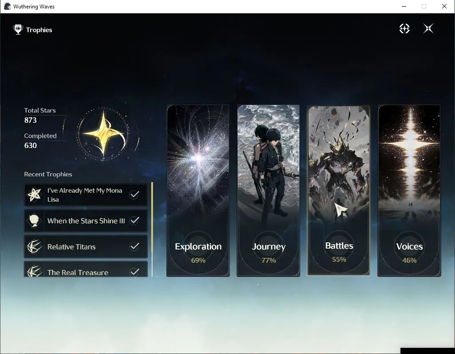Click the 77% Journey progress value

click(x=268, y=261)
